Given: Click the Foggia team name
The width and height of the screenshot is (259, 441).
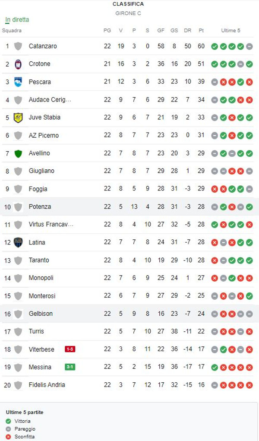Looking at the screenshot, I should click(x=38, y=189).
